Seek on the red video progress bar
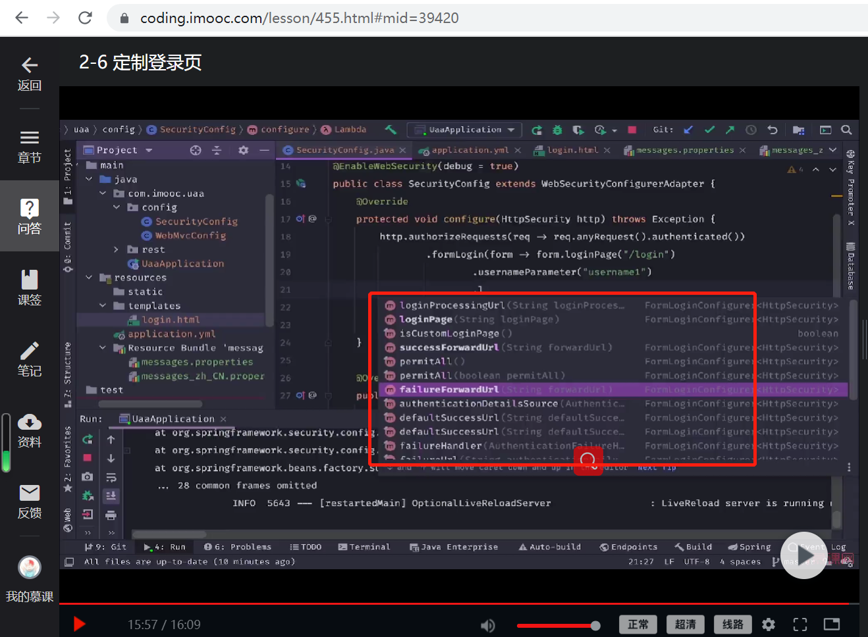The height and width of the screenshot is (637, 868). click(459, 603)
